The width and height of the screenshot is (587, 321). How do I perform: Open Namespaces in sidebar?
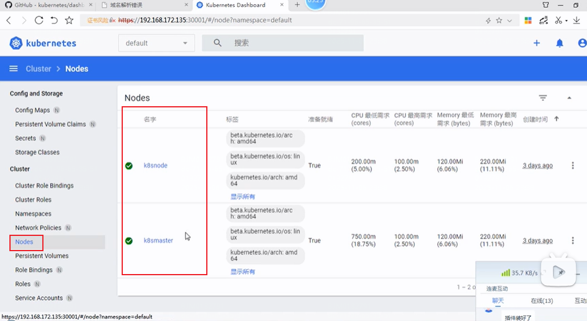click(x=33, y=214)
